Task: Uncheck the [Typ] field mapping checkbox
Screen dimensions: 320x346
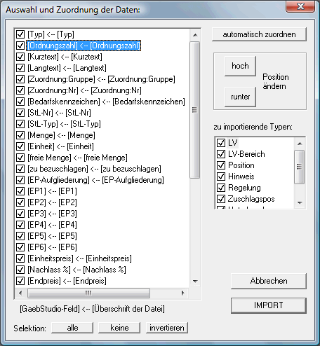Action: tap(20, 34)
